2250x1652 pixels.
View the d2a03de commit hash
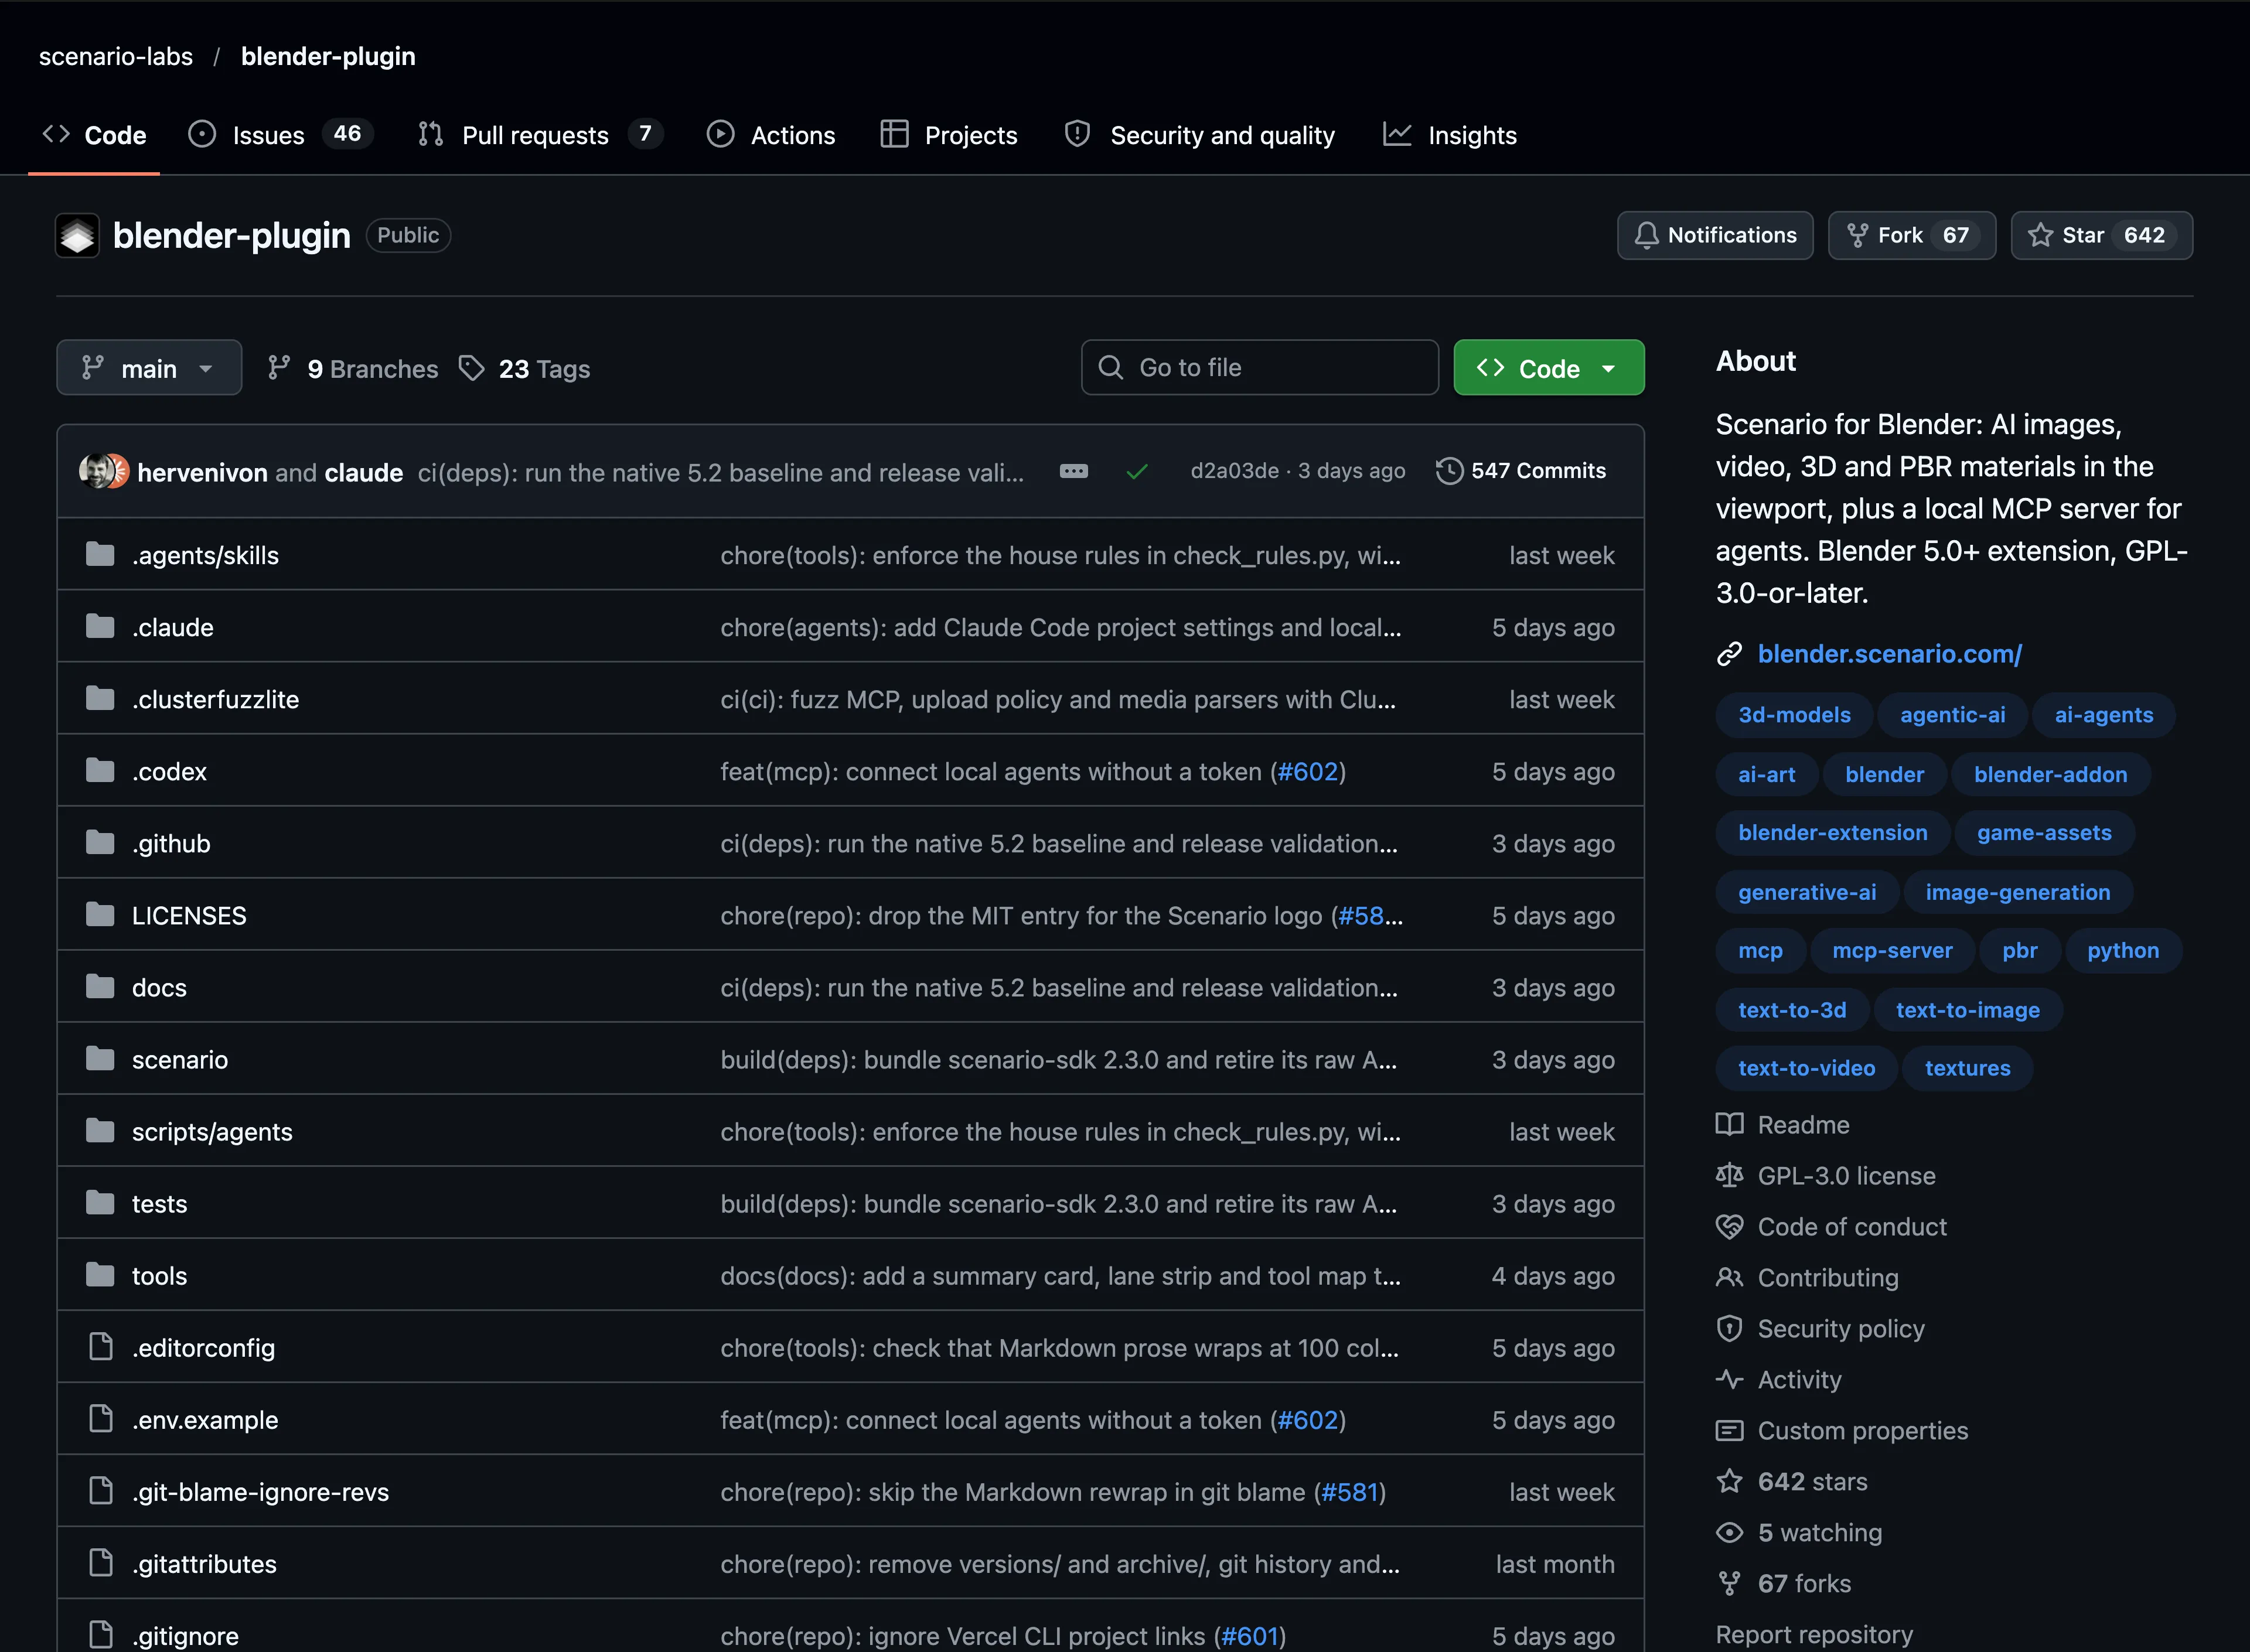pos(1234,471)
